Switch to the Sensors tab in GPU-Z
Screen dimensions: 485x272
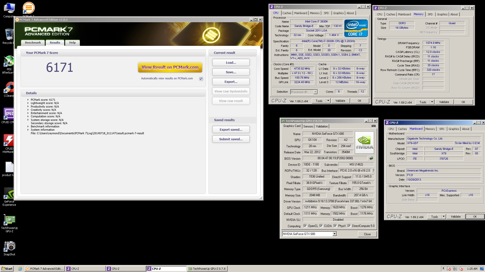pyautogui.click(x=308, y=126)
